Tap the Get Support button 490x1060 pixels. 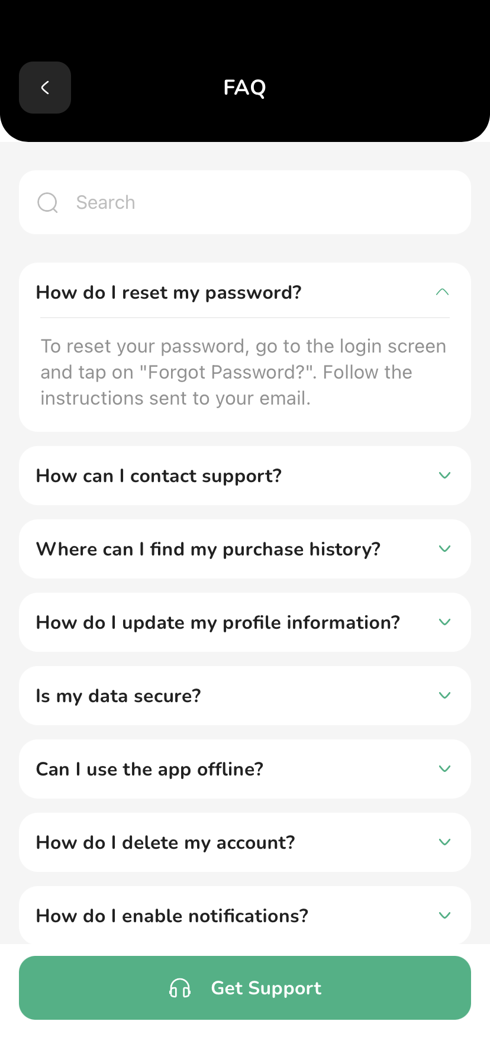coord(245,988)
